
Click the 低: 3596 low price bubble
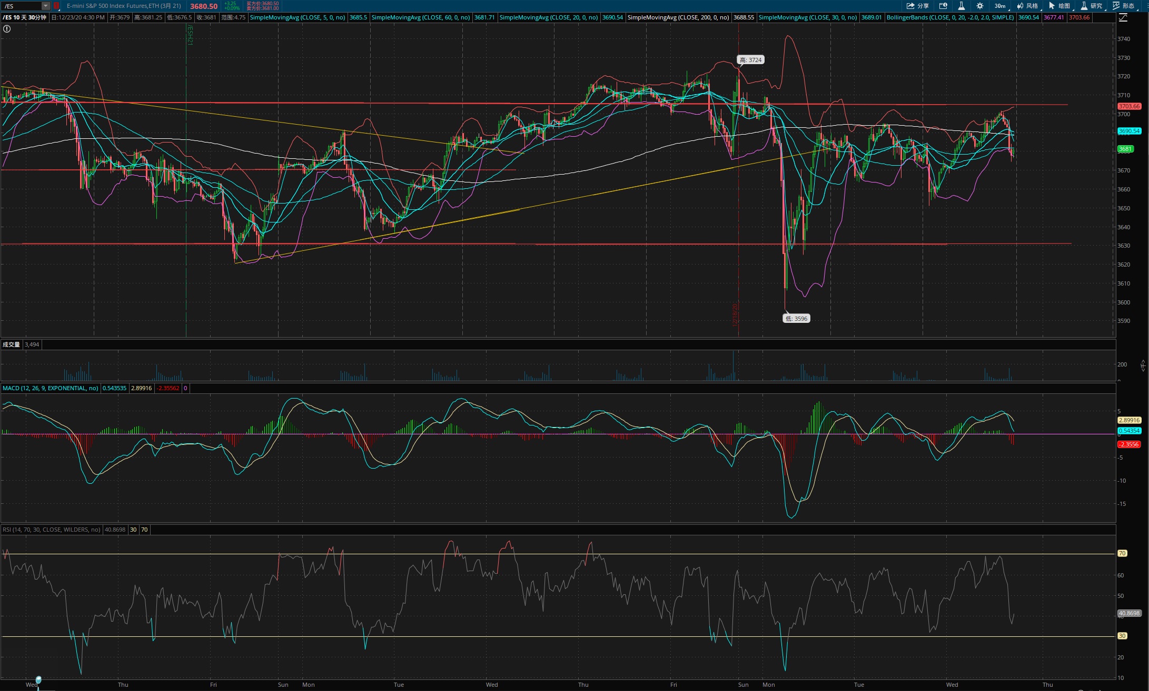(796, 318)
